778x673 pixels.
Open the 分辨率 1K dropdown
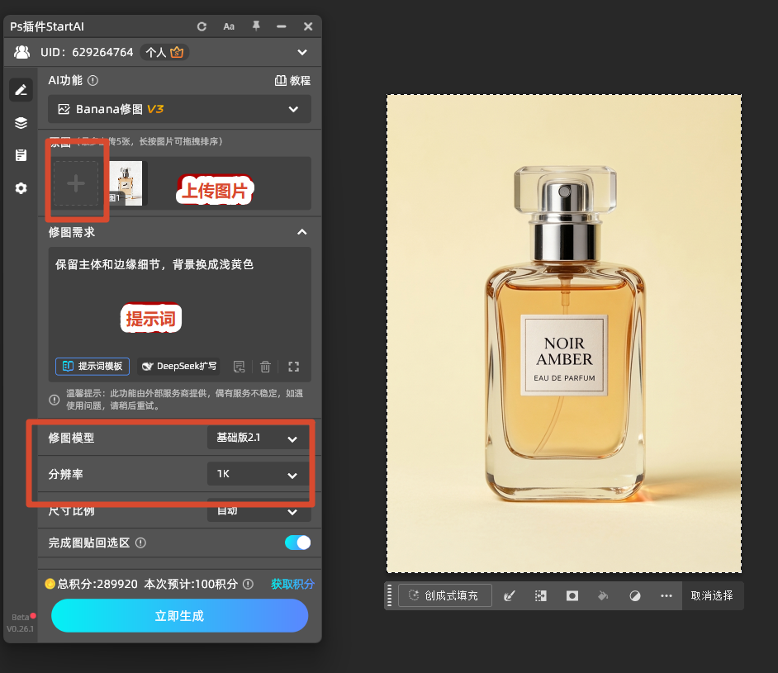[x=259, y=474]
